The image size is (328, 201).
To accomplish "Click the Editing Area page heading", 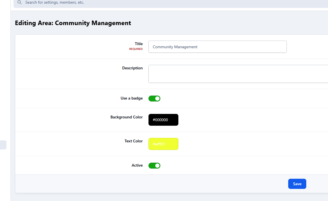I will (x=73, y=23).
